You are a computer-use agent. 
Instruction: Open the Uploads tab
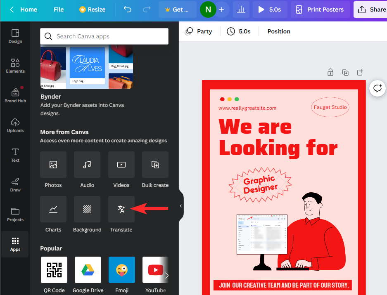pos(15,125)
